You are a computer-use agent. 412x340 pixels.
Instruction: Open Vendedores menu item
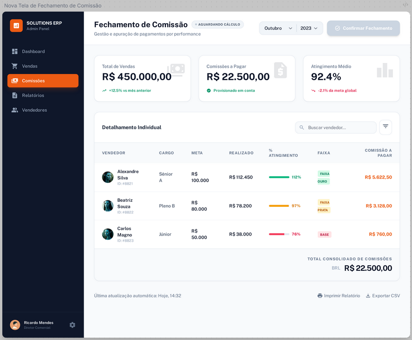click(43, 110)
